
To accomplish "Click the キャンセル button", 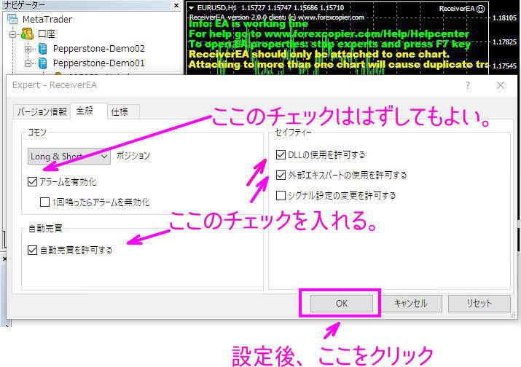I will coord(411,303).
